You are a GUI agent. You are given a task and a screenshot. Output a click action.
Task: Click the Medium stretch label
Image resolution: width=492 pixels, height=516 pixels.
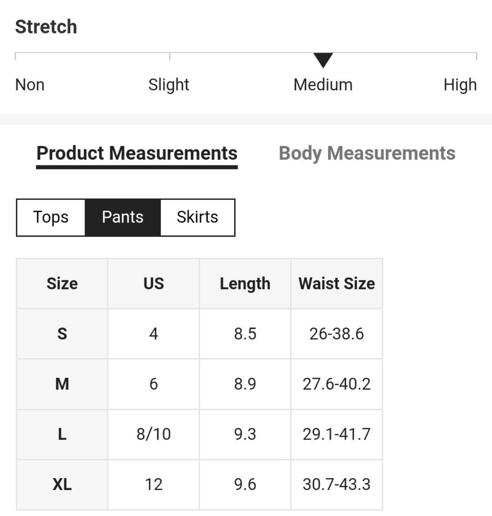pyautogui.click(x=323, y=85)
